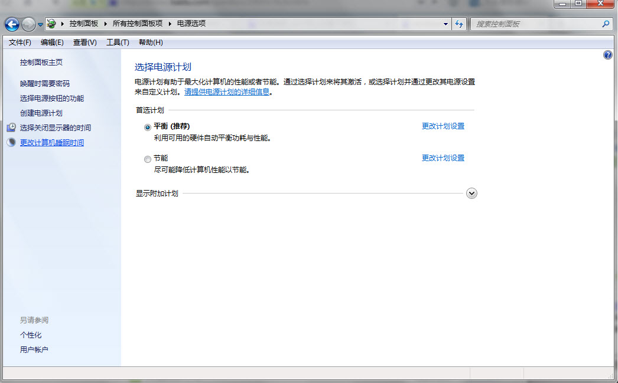Select the 平衡 (推荐) power plan radio button
The image size is (618, 383).
tap(147, 127)
